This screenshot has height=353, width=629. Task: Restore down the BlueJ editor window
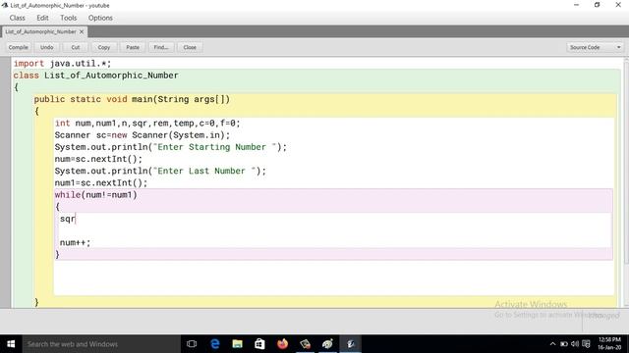click(x=598, y=5)
